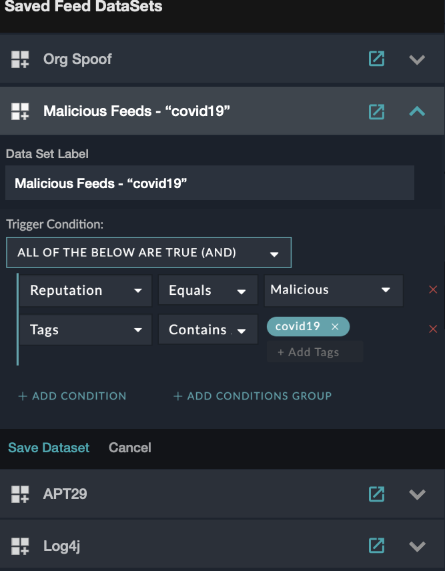Click the APT29 dataset grid icon

pyautogui.click(x=21, y=494)
